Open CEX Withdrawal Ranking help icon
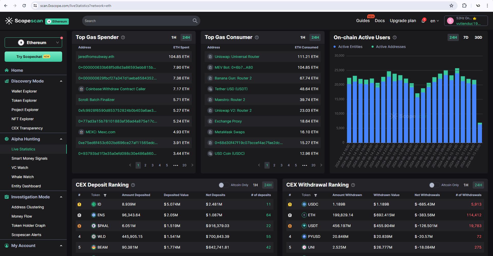 (x=353, y=185)
